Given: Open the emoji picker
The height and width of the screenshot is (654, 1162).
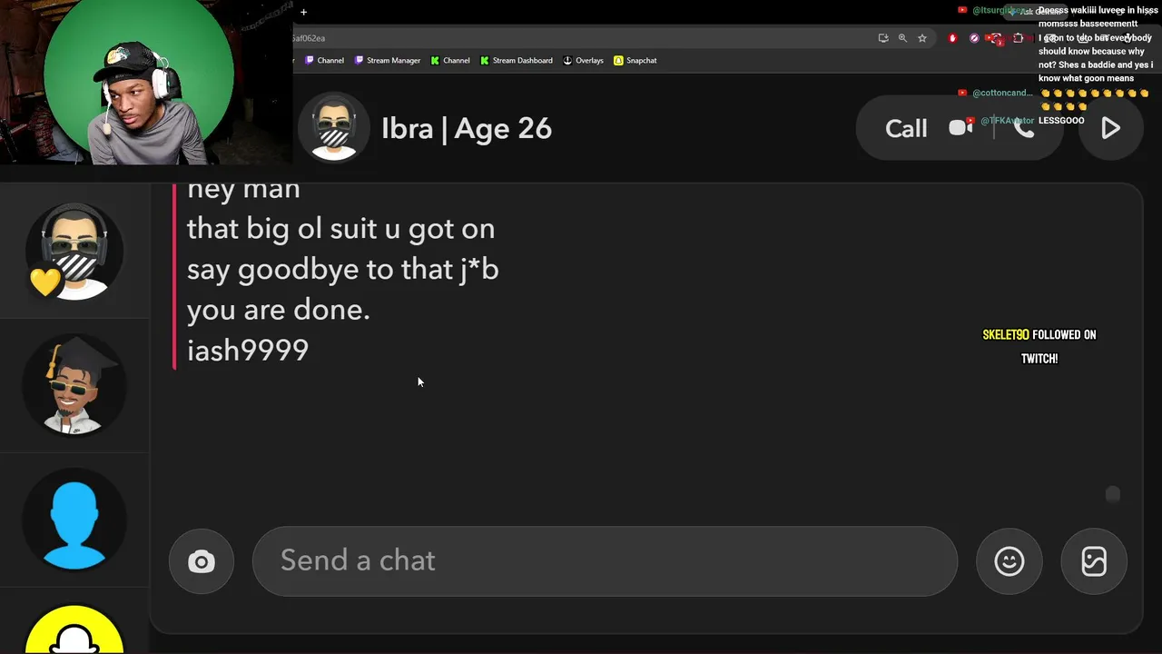Looking at the screenshot, I should click(x=1009, y=561).
